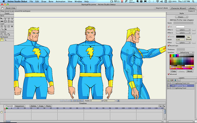Click the timeline play button

[x=72, y=101]
